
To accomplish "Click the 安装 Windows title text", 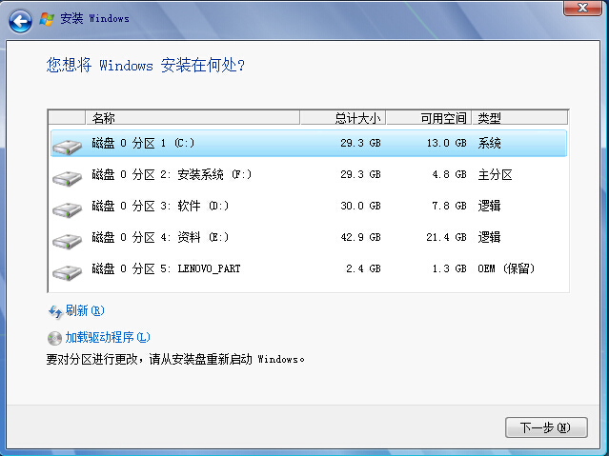I will 94,19.
